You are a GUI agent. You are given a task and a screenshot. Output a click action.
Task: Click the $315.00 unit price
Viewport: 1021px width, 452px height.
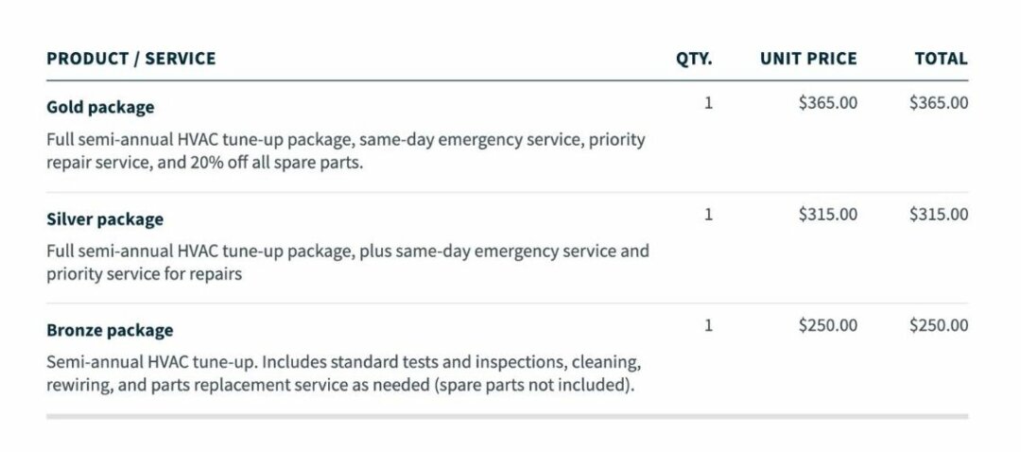coord(828,215)
